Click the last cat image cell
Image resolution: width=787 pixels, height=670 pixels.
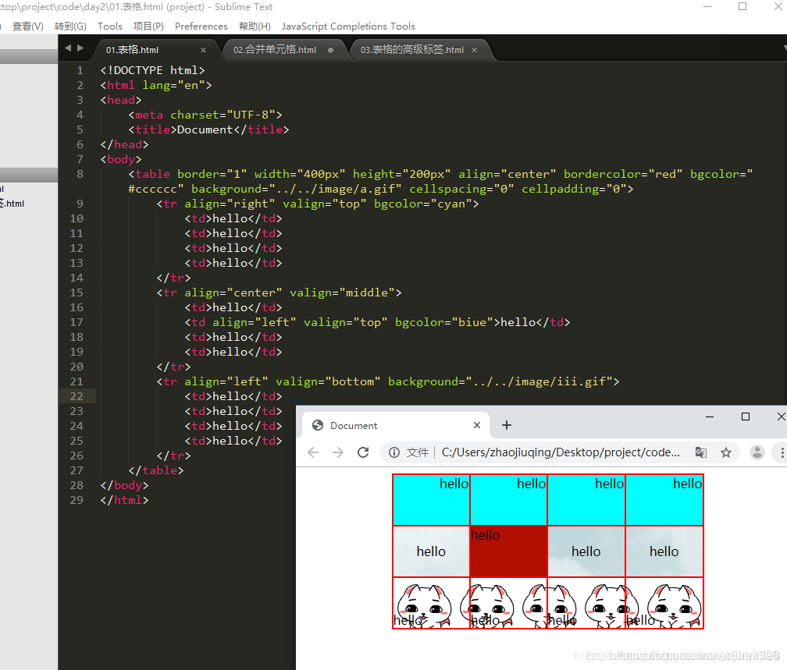[664, 603]
